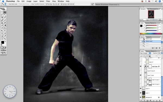Viewport: 163px width, 102px height.
Task: Select the Eraser tool
Action: [2, 25]
